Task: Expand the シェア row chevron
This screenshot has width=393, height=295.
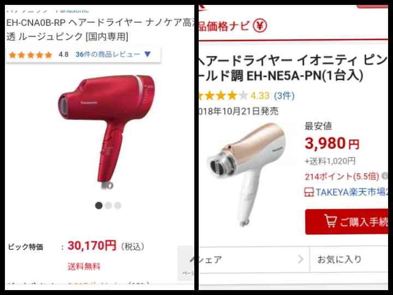Action: coord(301,259)
